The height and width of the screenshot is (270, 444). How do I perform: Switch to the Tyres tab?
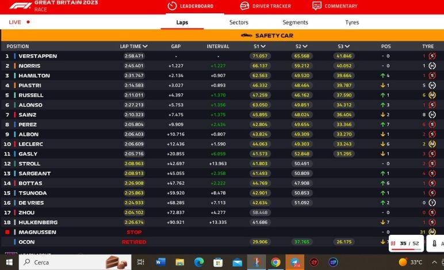tap(352, 22)
